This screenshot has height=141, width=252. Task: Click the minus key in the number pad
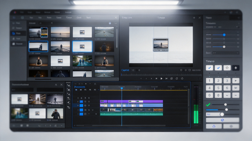(x=236, y=95)
